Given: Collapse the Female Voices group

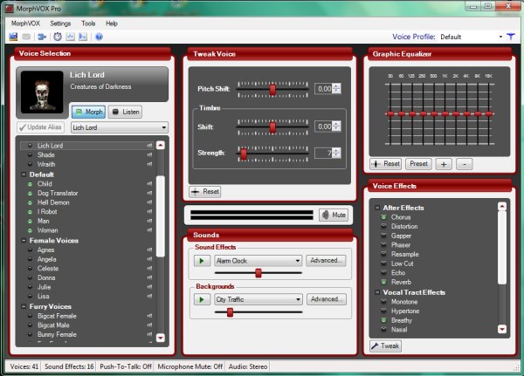Looking at the screenshot, I should coord(24,241).
